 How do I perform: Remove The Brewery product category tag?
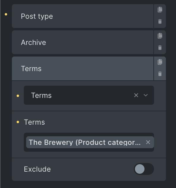148,142
